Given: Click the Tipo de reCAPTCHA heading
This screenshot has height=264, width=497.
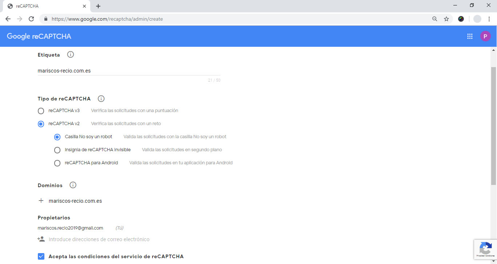Looking at the screenshot, I should tap(64, 99).
